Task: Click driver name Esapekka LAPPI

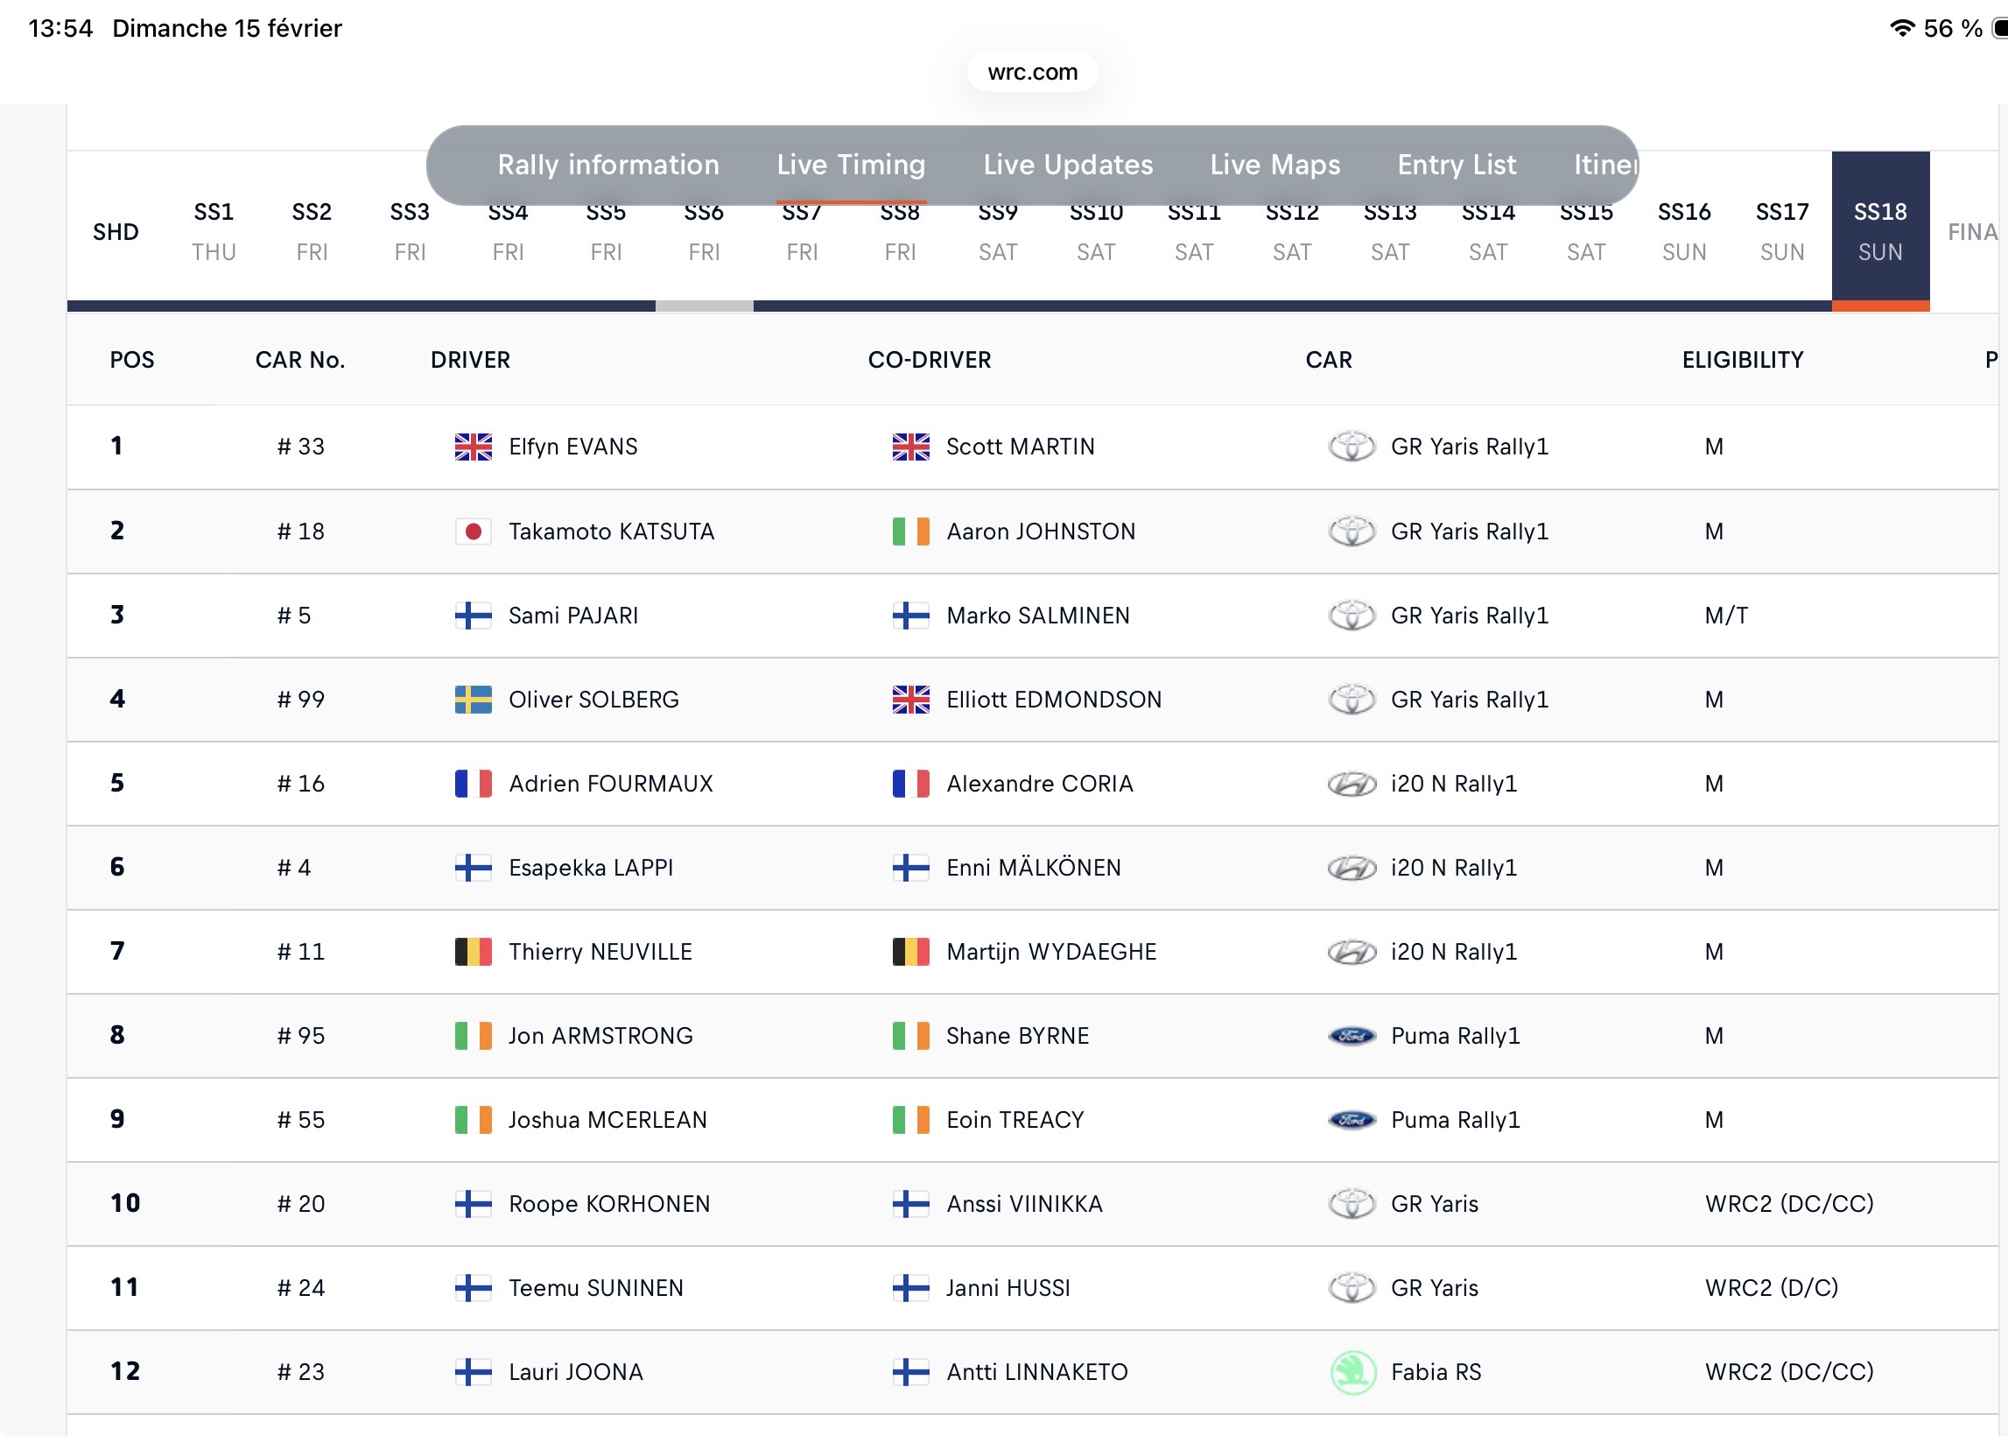Action: point(590,868)
